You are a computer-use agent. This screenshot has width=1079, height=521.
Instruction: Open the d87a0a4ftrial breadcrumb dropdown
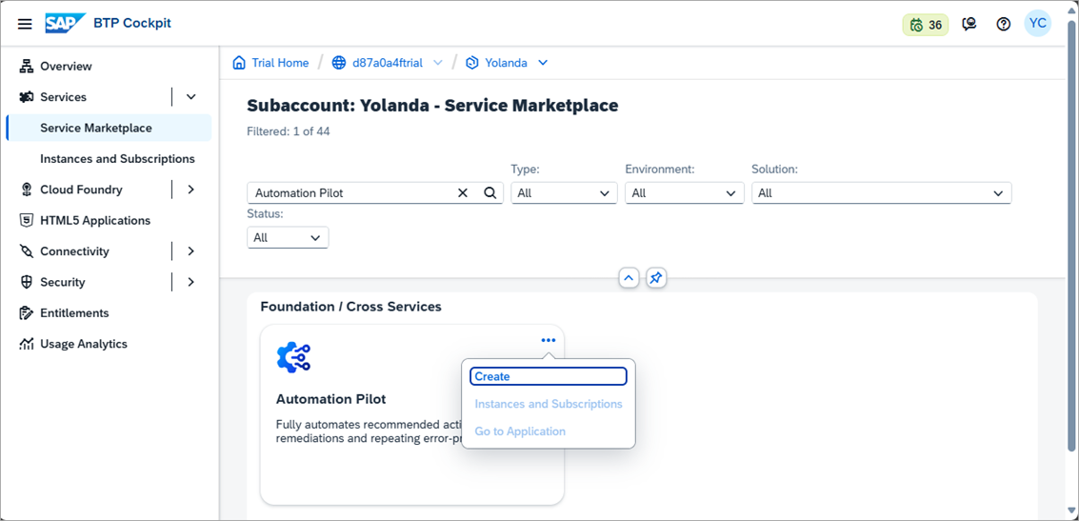(x=438, y=63)
